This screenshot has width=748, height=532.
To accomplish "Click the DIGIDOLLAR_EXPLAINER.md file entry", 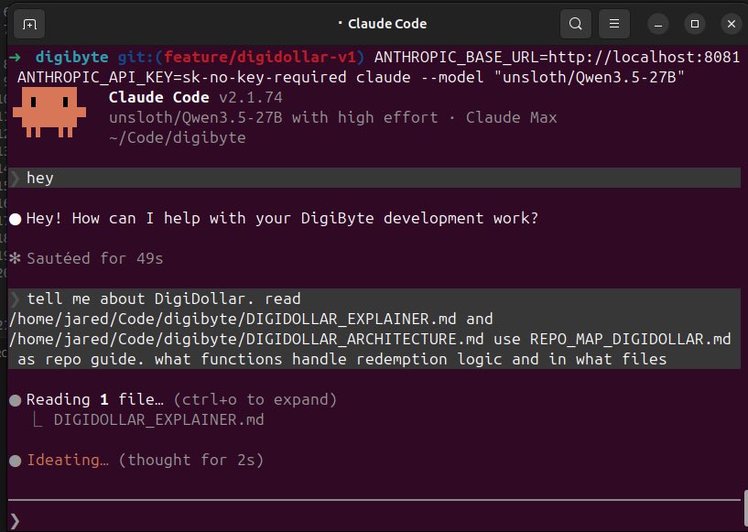I will (159, 420).
